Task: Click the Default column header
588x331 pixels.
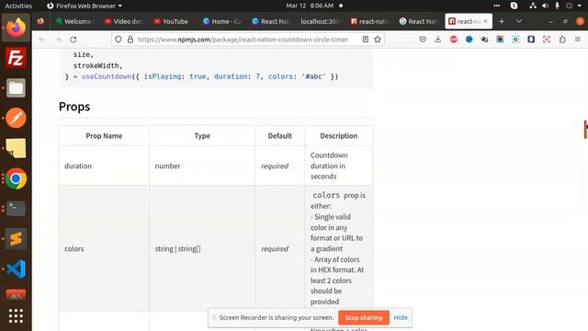Action: pyautogui.click(x=279, y=136)
